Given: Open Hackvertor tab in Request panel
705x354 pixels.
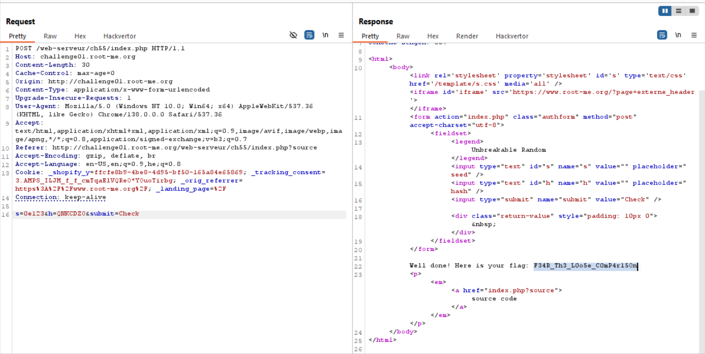Looking at the screenshot, I should click(x=120, y=36).
